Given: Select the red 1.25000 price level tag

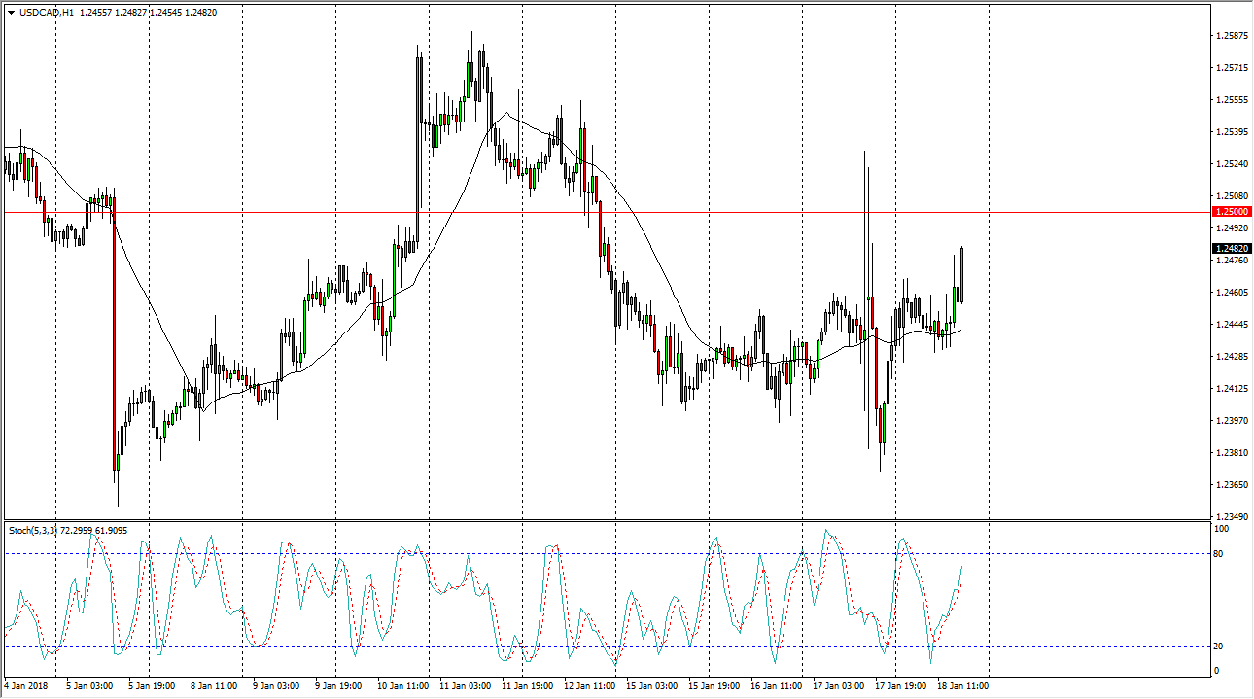Looking at the screenshot, I should pyautogui.click(x=1230, y=212).
